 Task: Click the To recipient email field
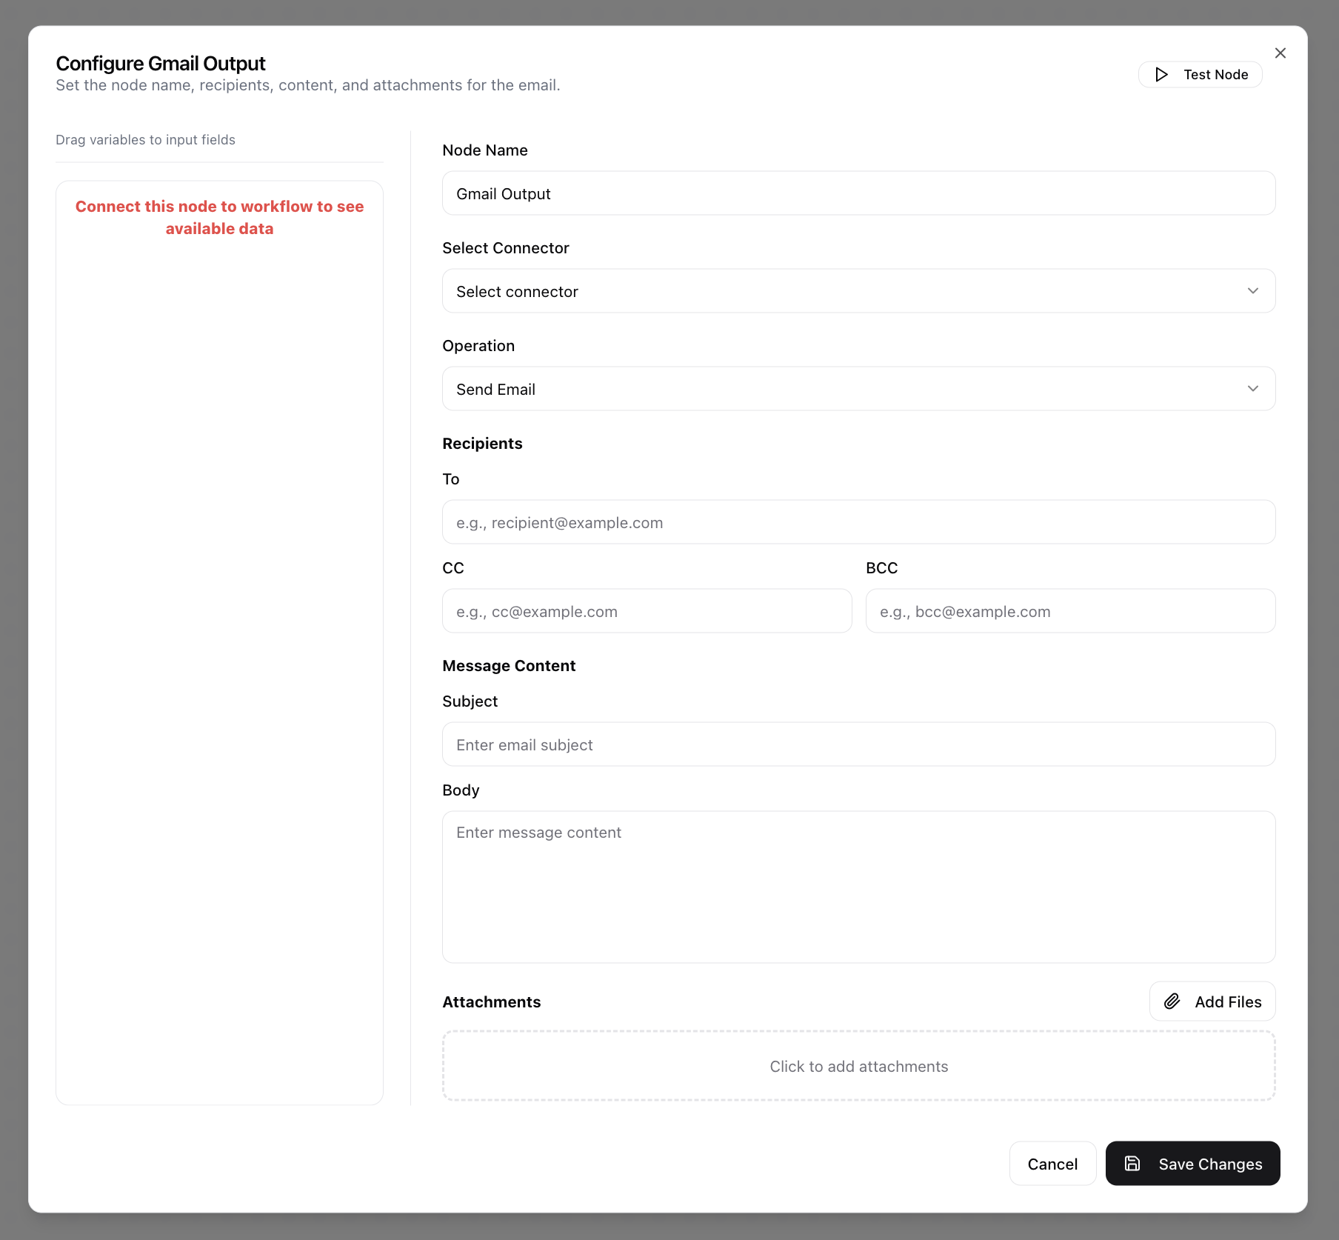point(858,523)
